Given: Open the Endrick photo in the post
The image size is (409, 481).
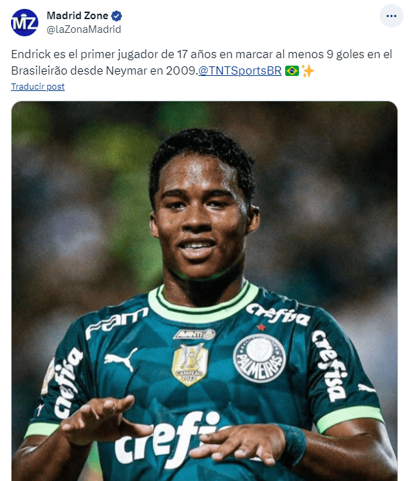Looking at the screenshot, I should [x=204, y=291].
